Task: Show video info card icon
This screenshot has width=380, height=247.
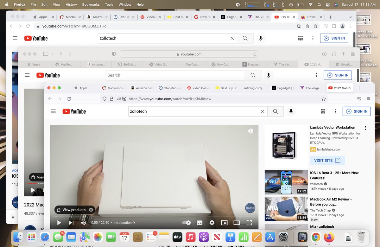Action: tap(250, 131)
